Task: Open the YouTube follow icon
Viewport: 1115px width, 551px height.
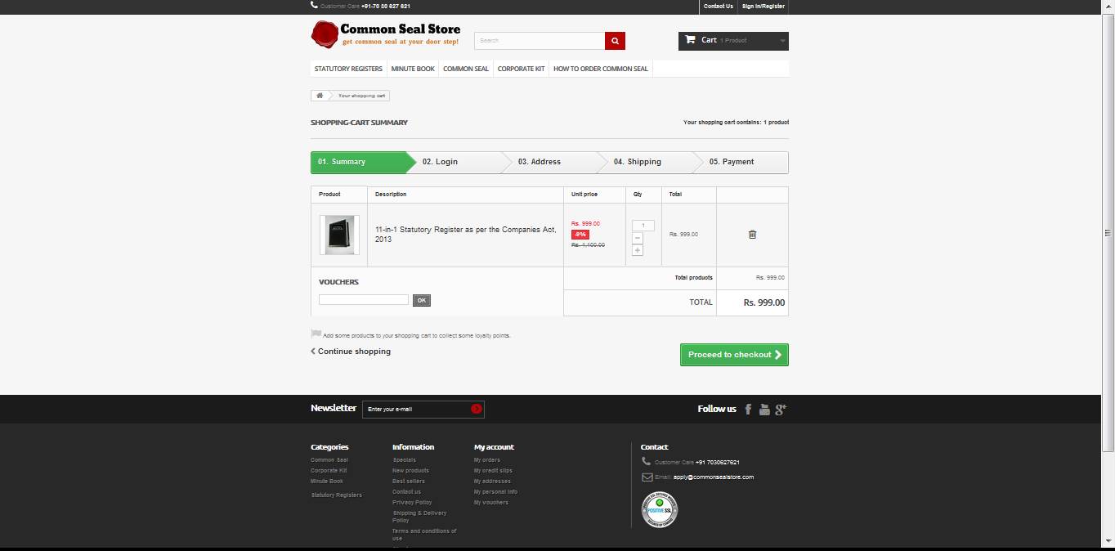Action: (764, 409)
